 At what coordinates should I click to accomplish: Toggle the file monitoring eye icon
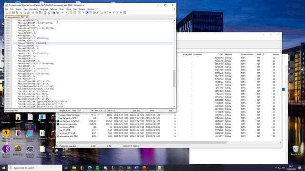[105, 13]
